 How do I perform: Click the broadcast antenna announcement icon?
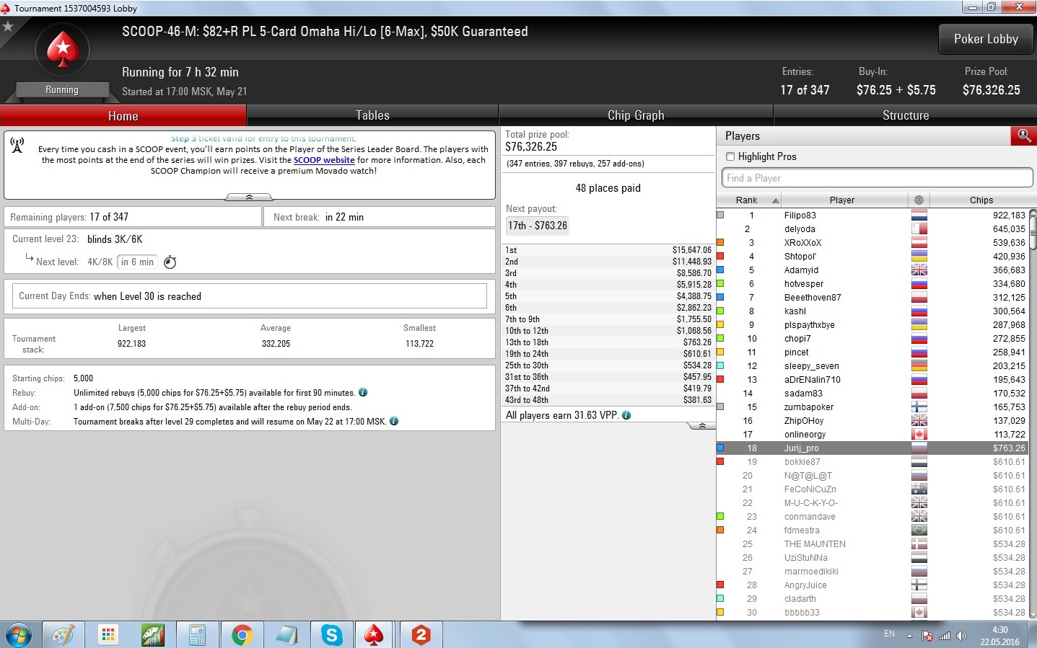(x=17, y=145)
